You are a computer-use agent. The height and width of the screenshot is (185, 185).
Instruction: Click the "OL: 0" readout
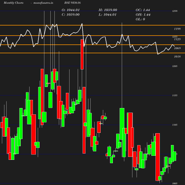pyautogui.click(x=140, y=19)
